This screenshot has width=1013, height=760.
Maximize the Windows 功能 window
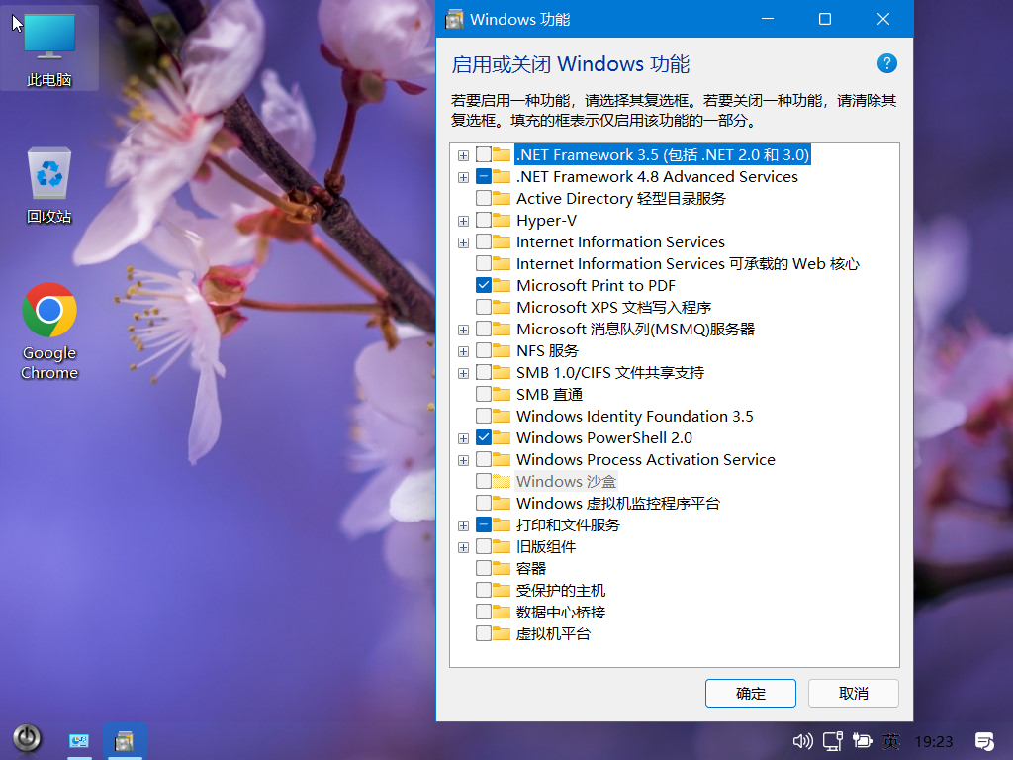click(824, 19)
